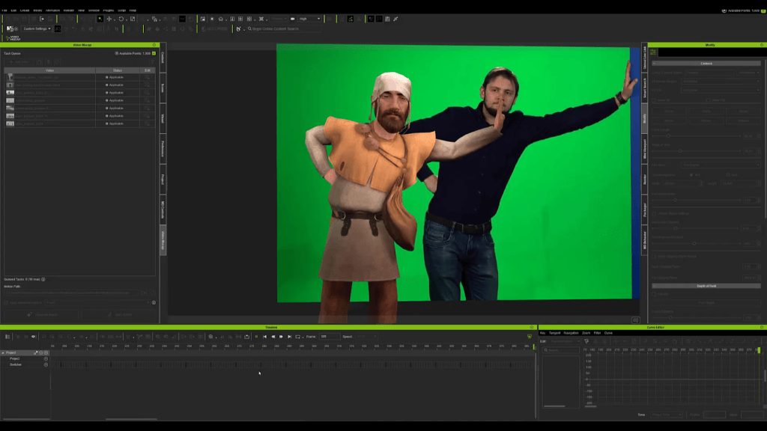Pause playback in the timeline

tap(256, 337)
